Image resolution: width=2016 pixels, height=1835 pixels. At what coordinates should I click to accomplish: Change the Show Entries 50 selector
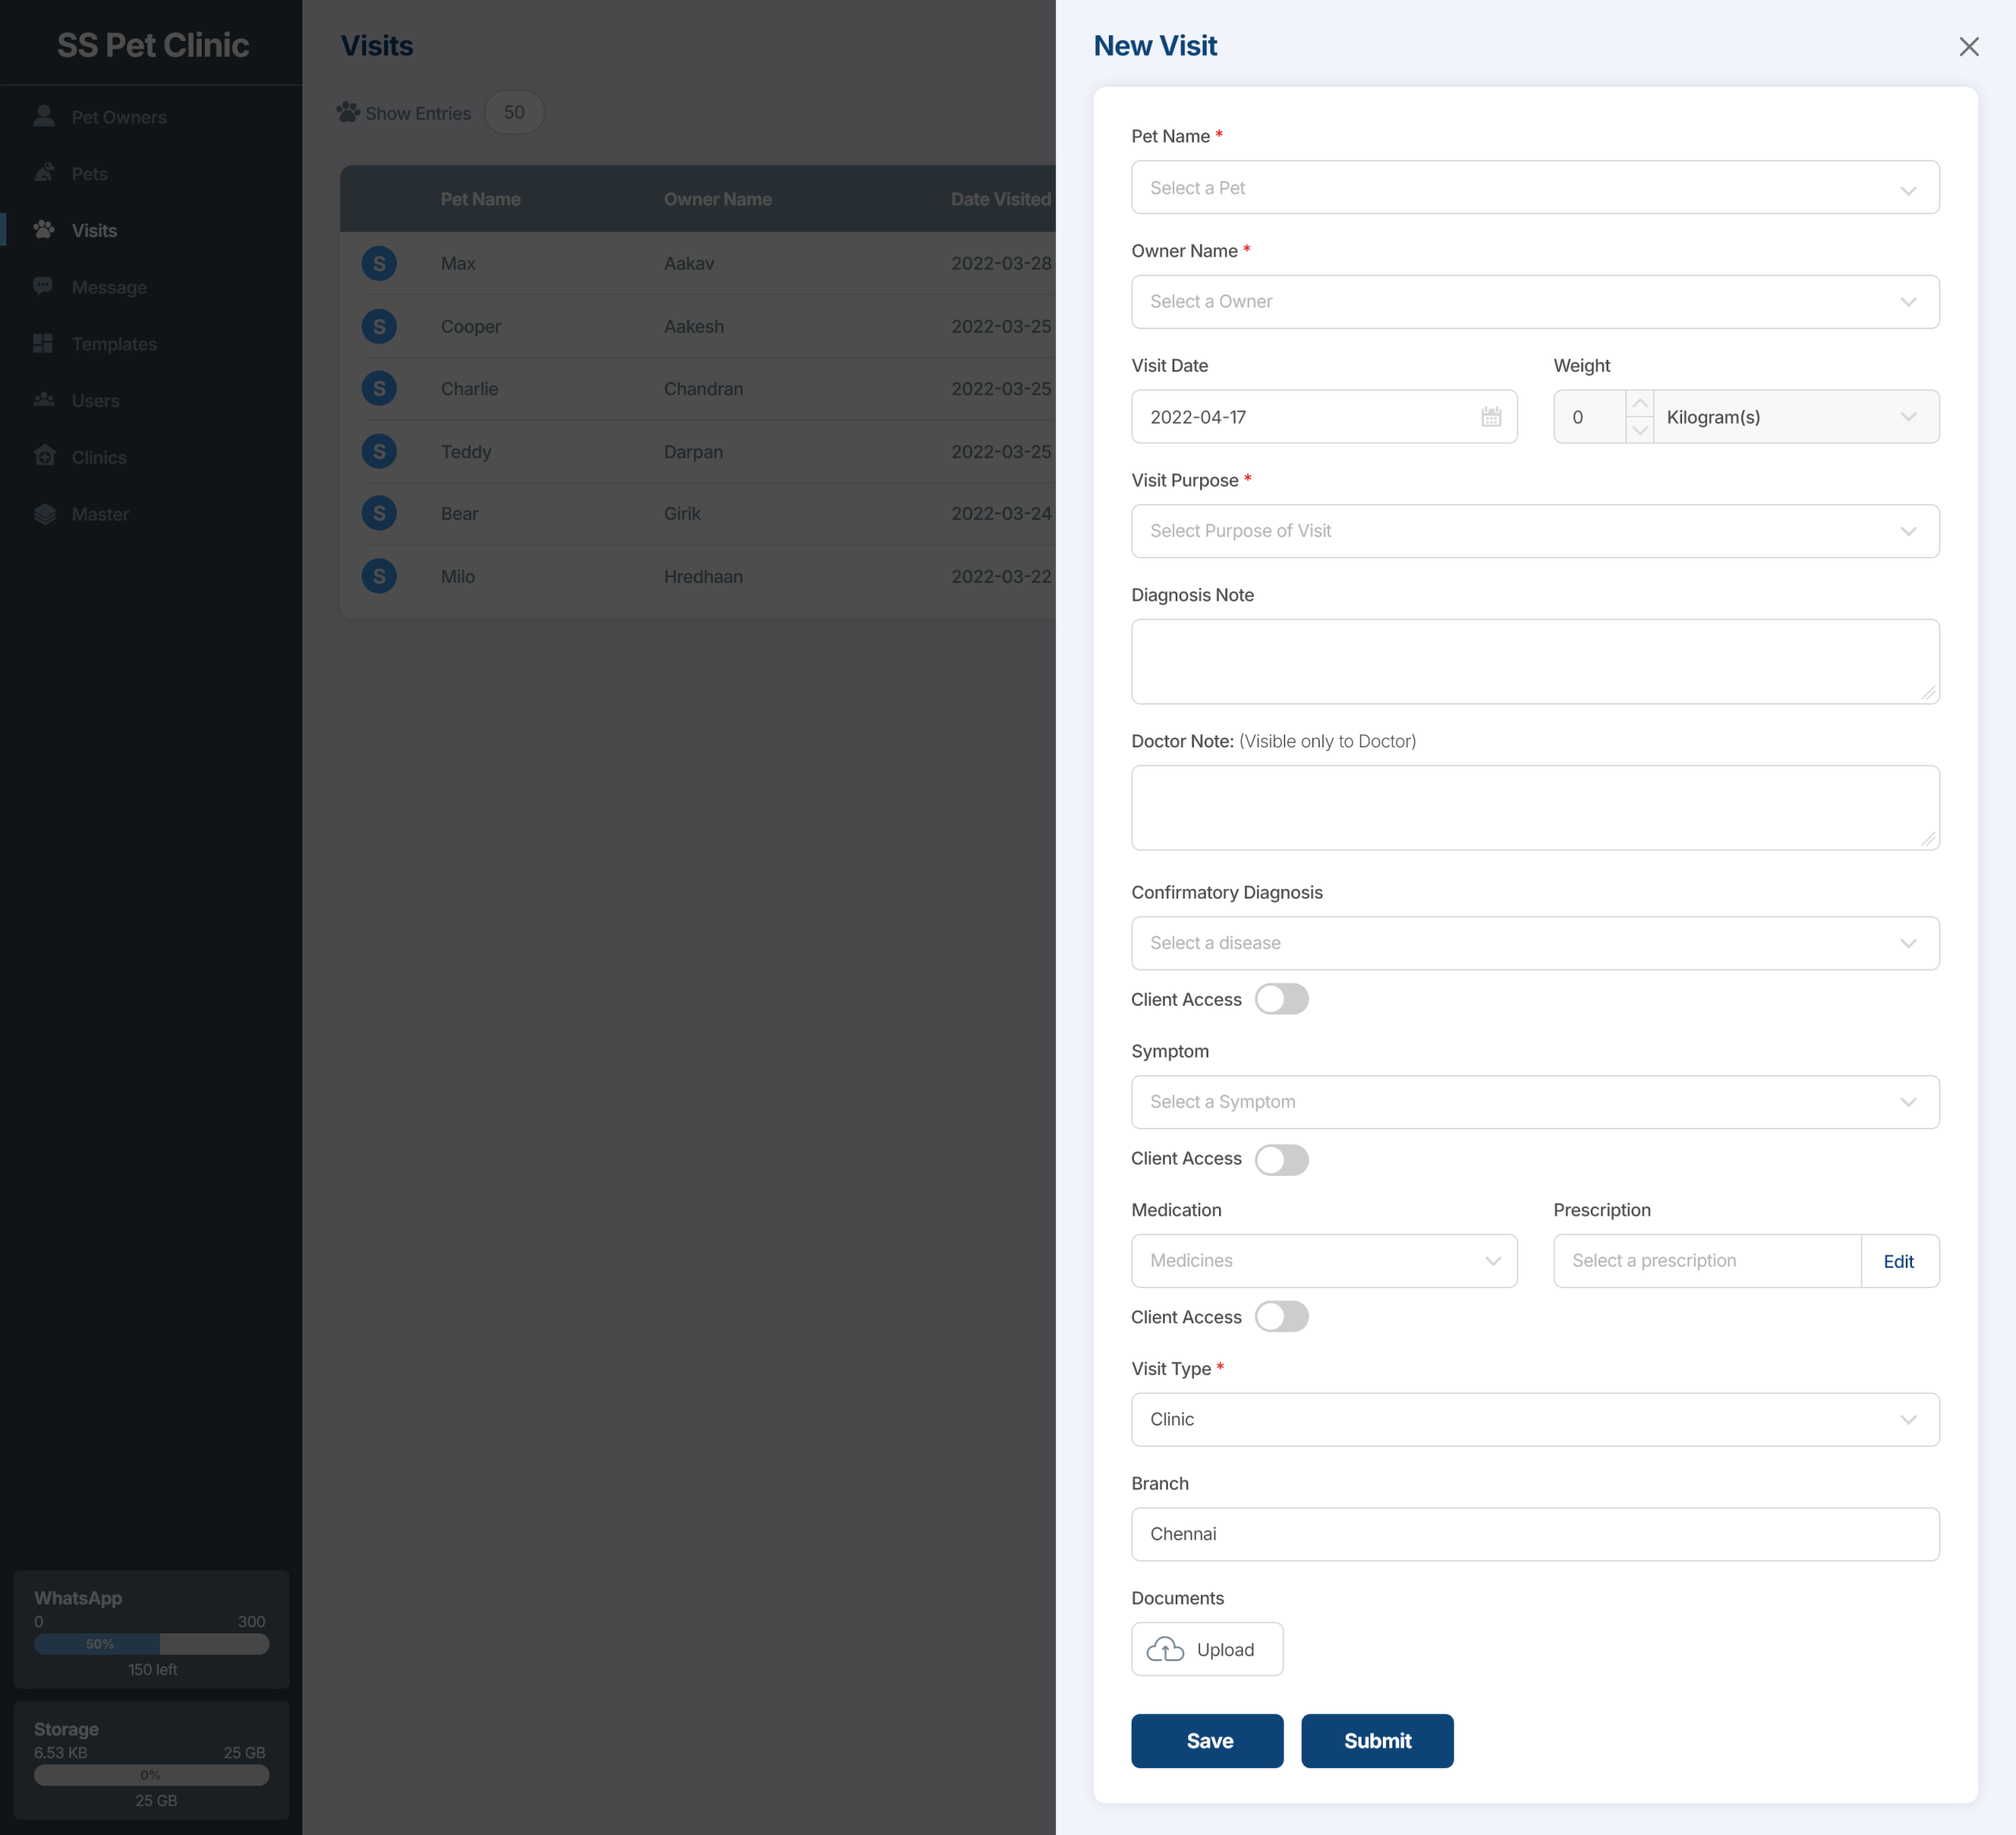coord(514,112)
